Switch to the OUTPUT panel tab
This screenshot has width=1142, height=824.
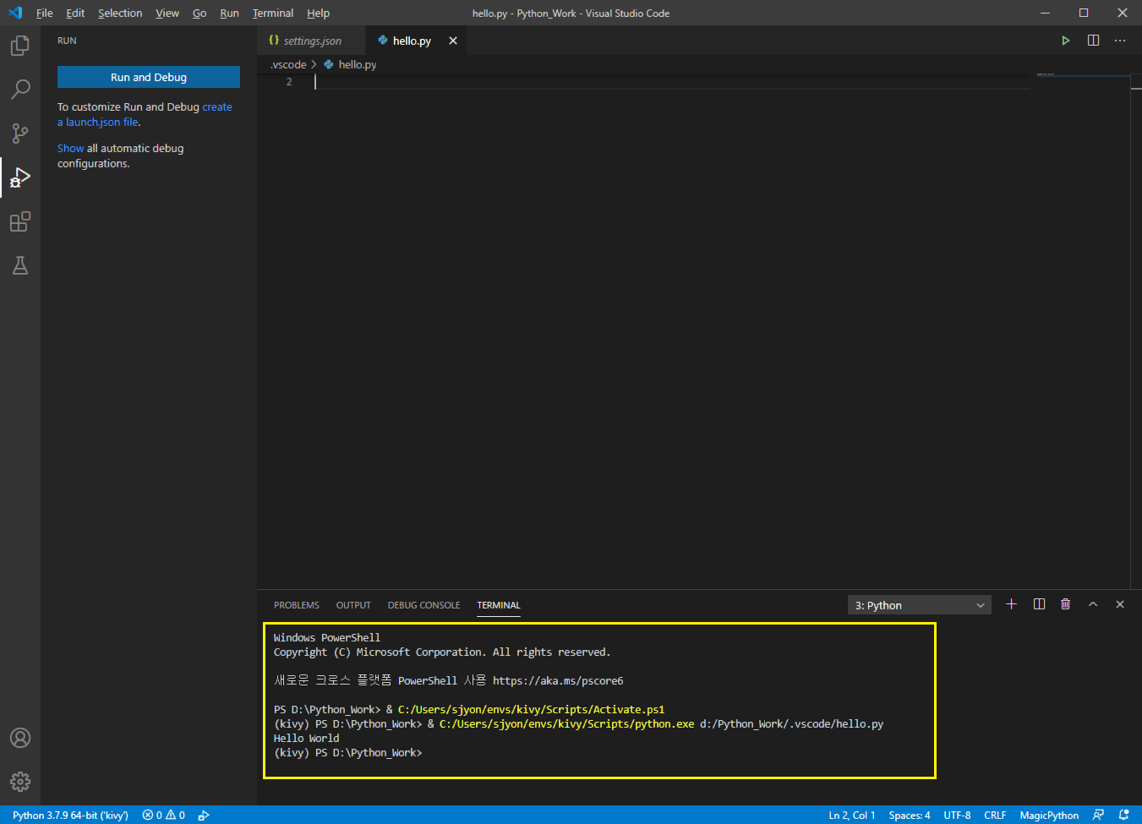[x=353, y=605]
